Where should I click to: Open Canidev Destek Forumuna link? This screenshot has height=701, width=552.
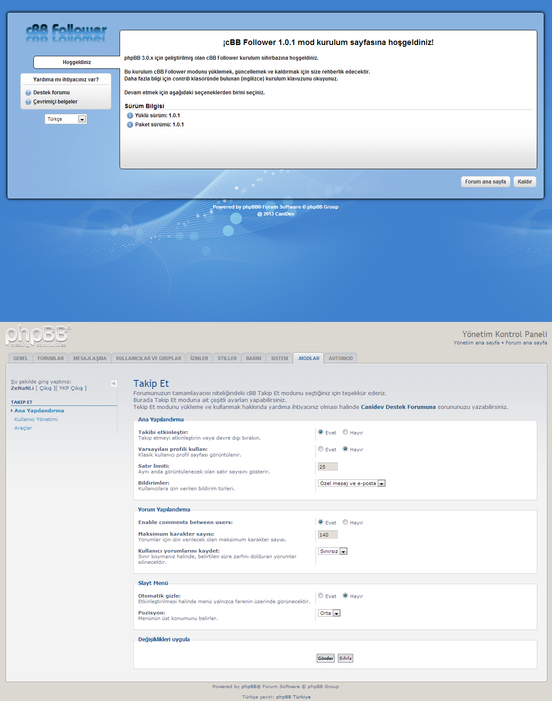[398, 407]
